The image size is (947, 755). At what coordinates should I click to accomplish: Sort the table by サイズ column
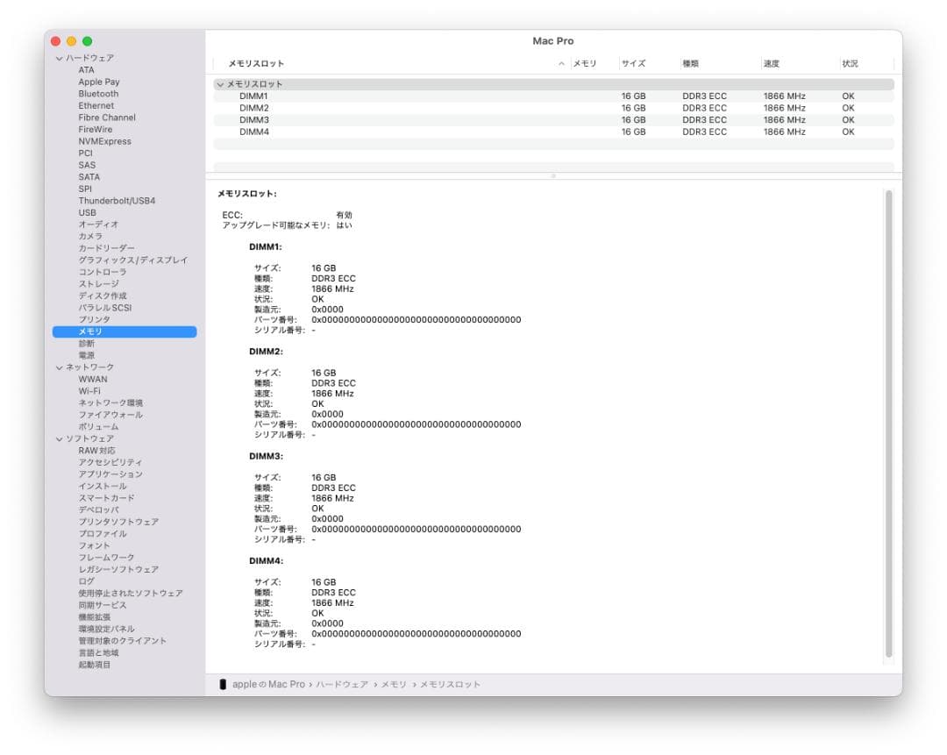[x=634, y=62]
